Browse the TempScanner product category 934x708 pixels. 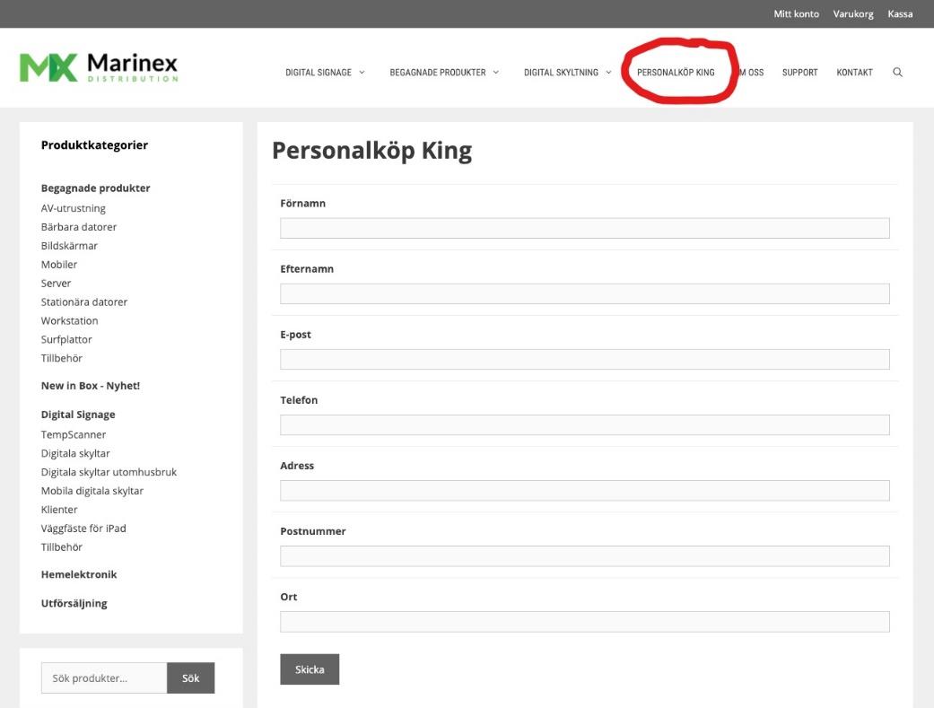74,434
